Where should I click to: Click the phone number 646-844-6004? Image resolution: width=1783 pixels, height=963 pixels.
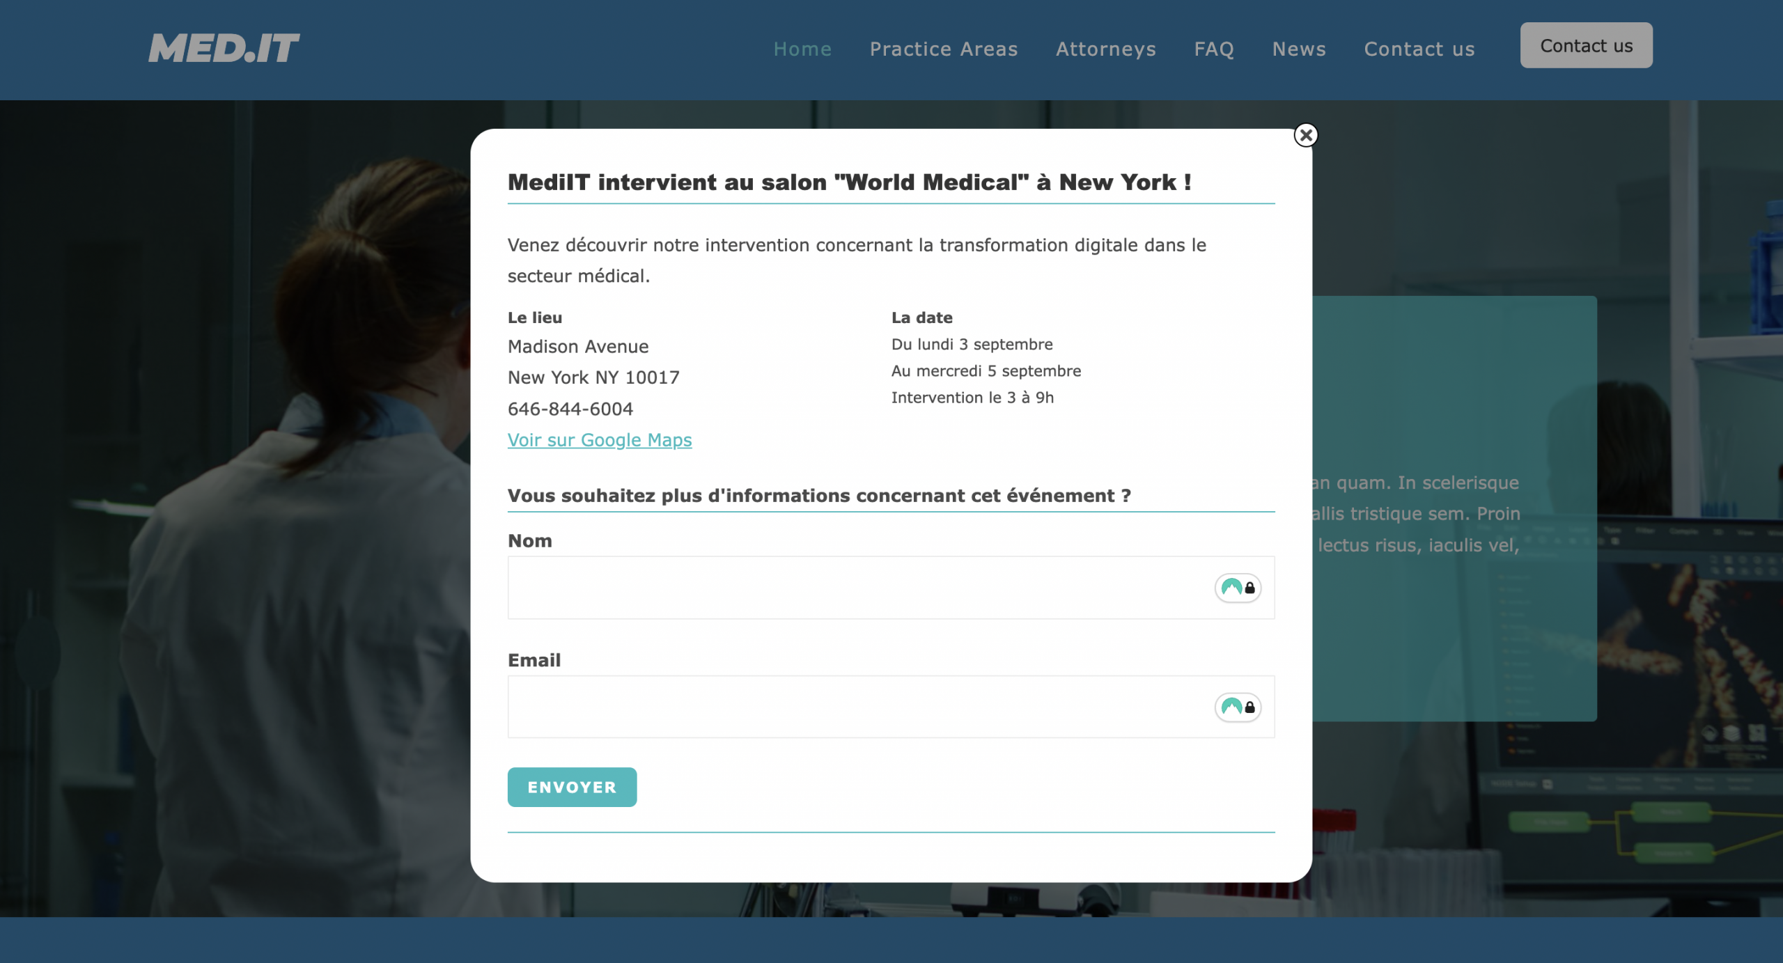[x=570, y=409]
